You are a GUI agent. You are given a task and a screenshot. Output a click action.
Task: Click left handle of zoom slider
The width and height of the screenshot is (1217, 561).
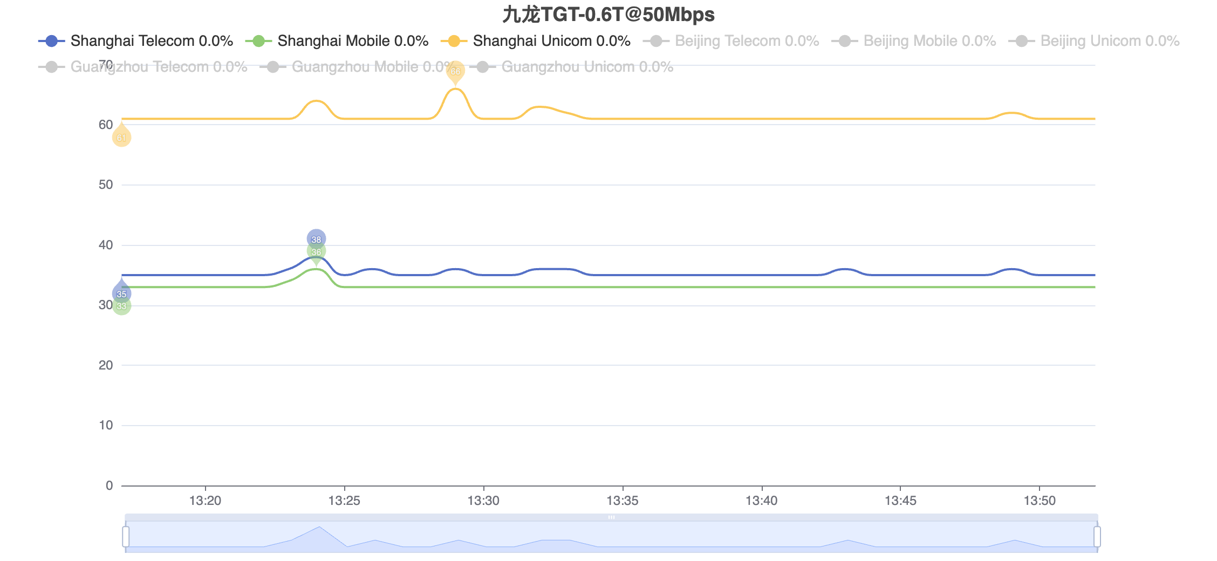[x=126, y=537]
